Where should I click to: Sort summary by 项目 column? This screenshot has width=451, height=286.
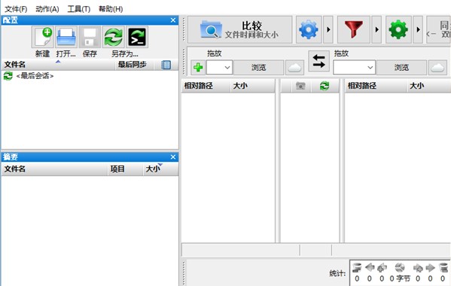[125, 169]
